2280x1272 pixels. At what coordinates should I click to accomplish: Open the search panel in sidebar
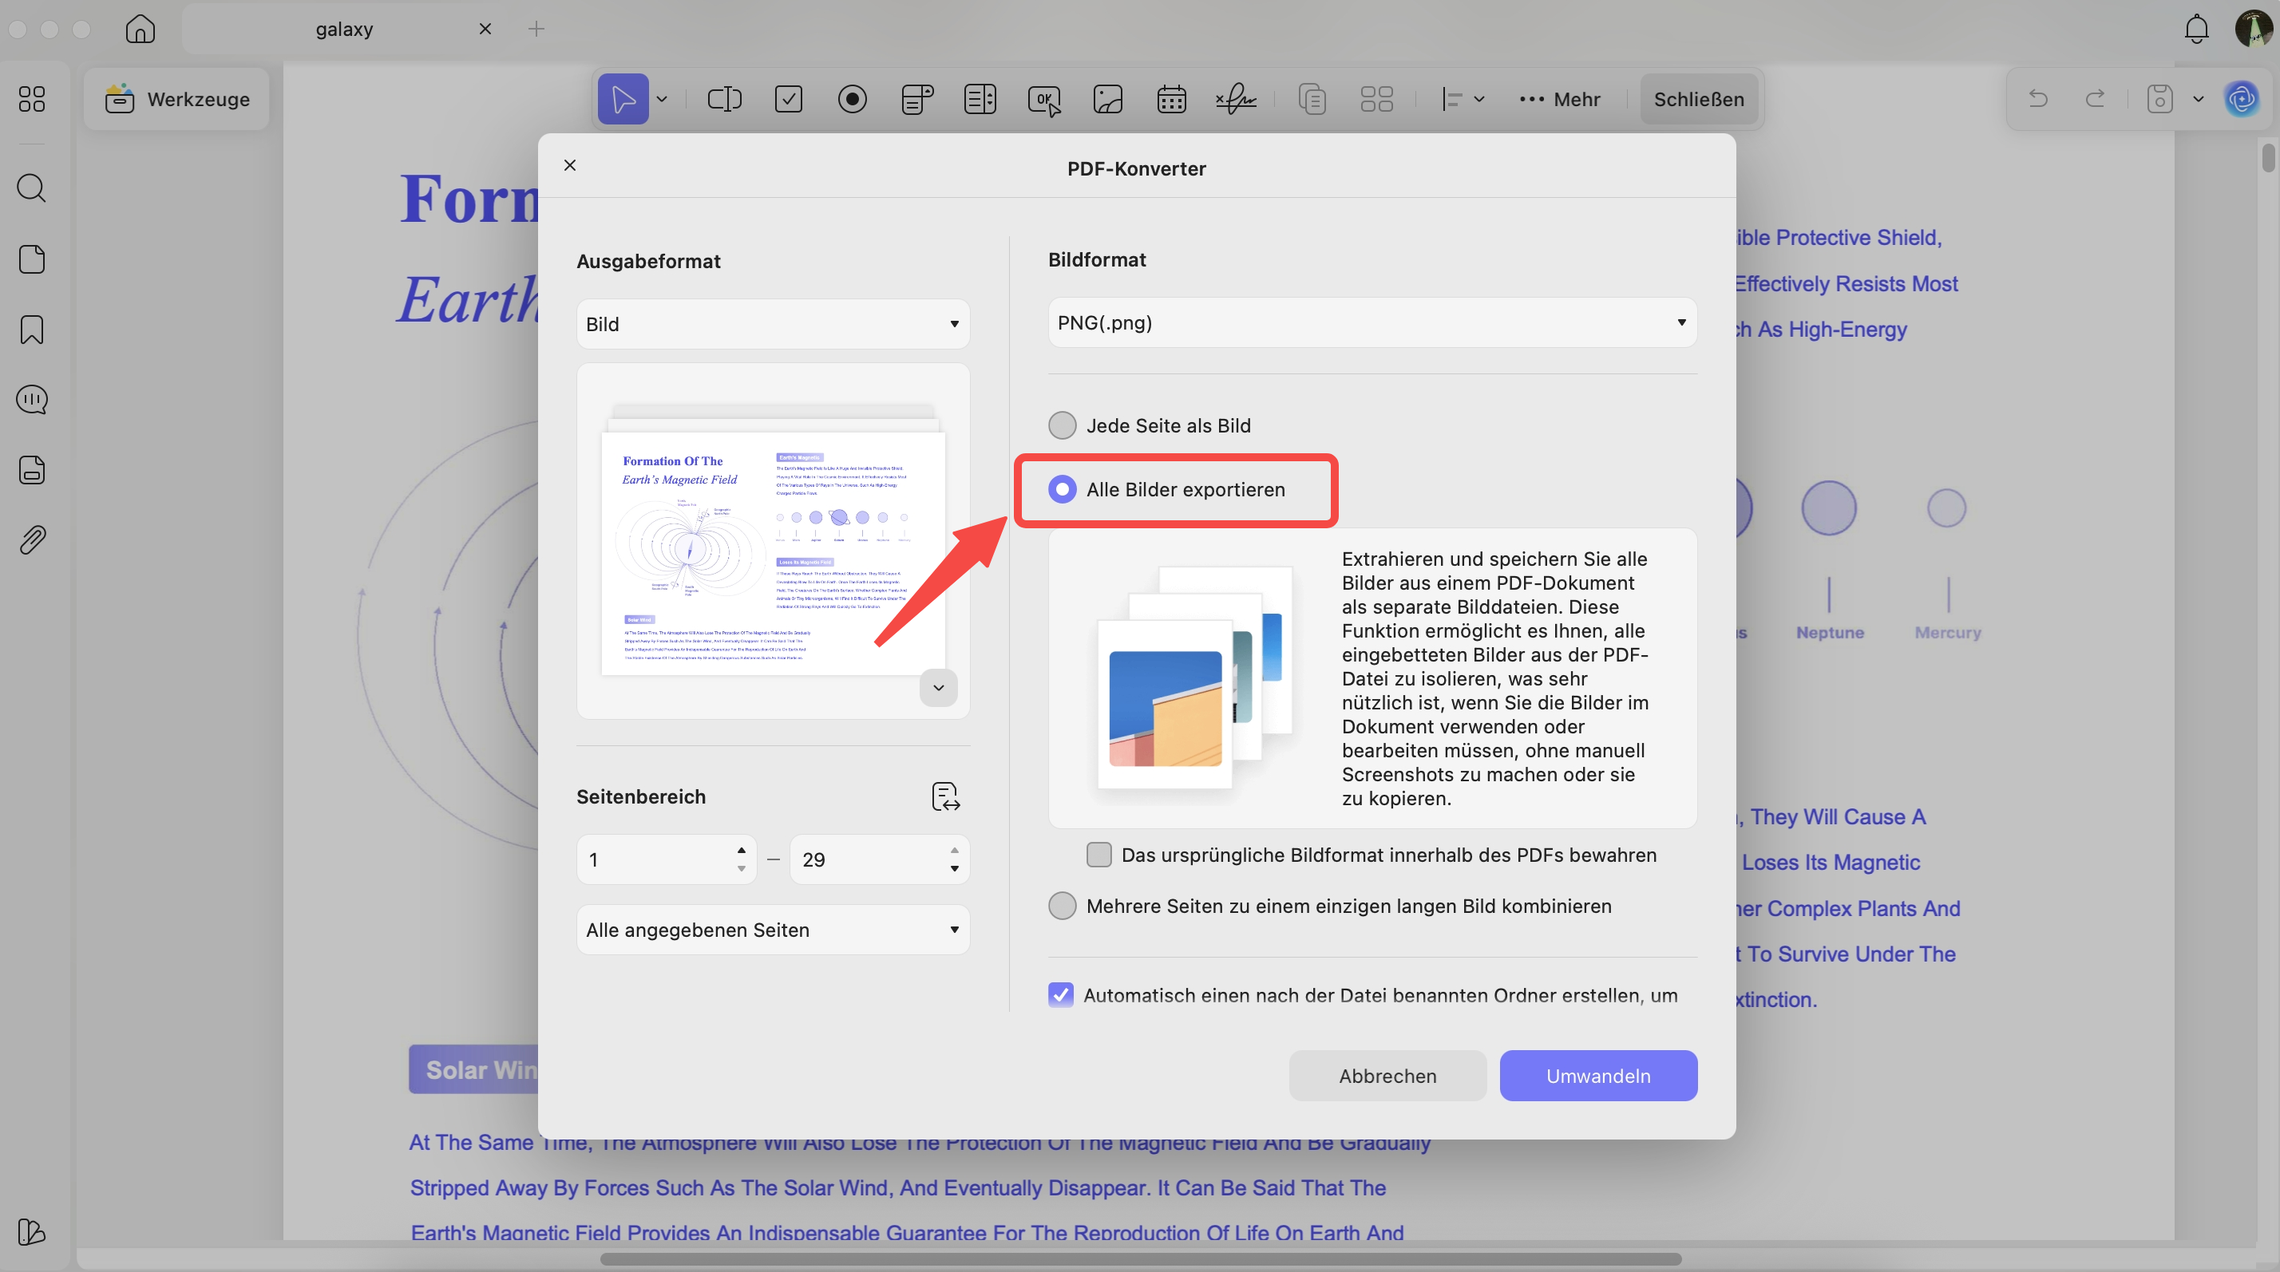32,188
